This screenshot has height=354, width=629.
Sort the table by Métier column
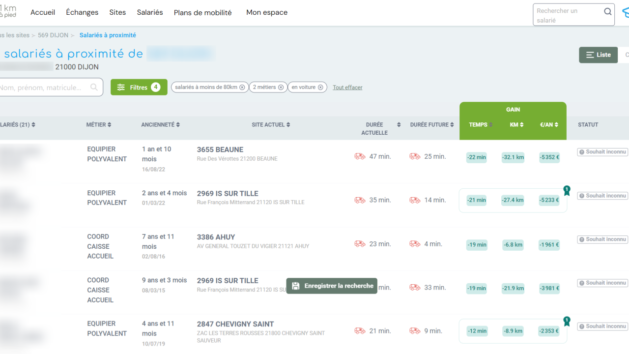tap(99, 125)
